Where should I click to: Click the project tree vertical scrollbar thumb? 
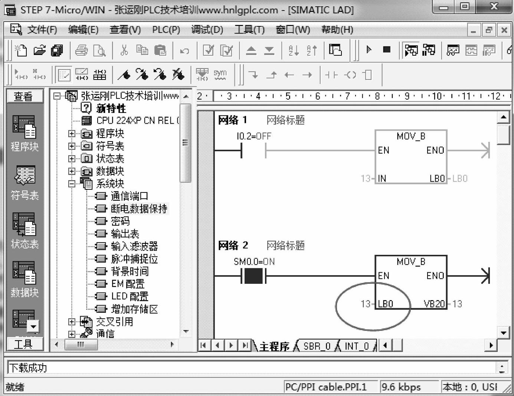[x=186, y=143]
